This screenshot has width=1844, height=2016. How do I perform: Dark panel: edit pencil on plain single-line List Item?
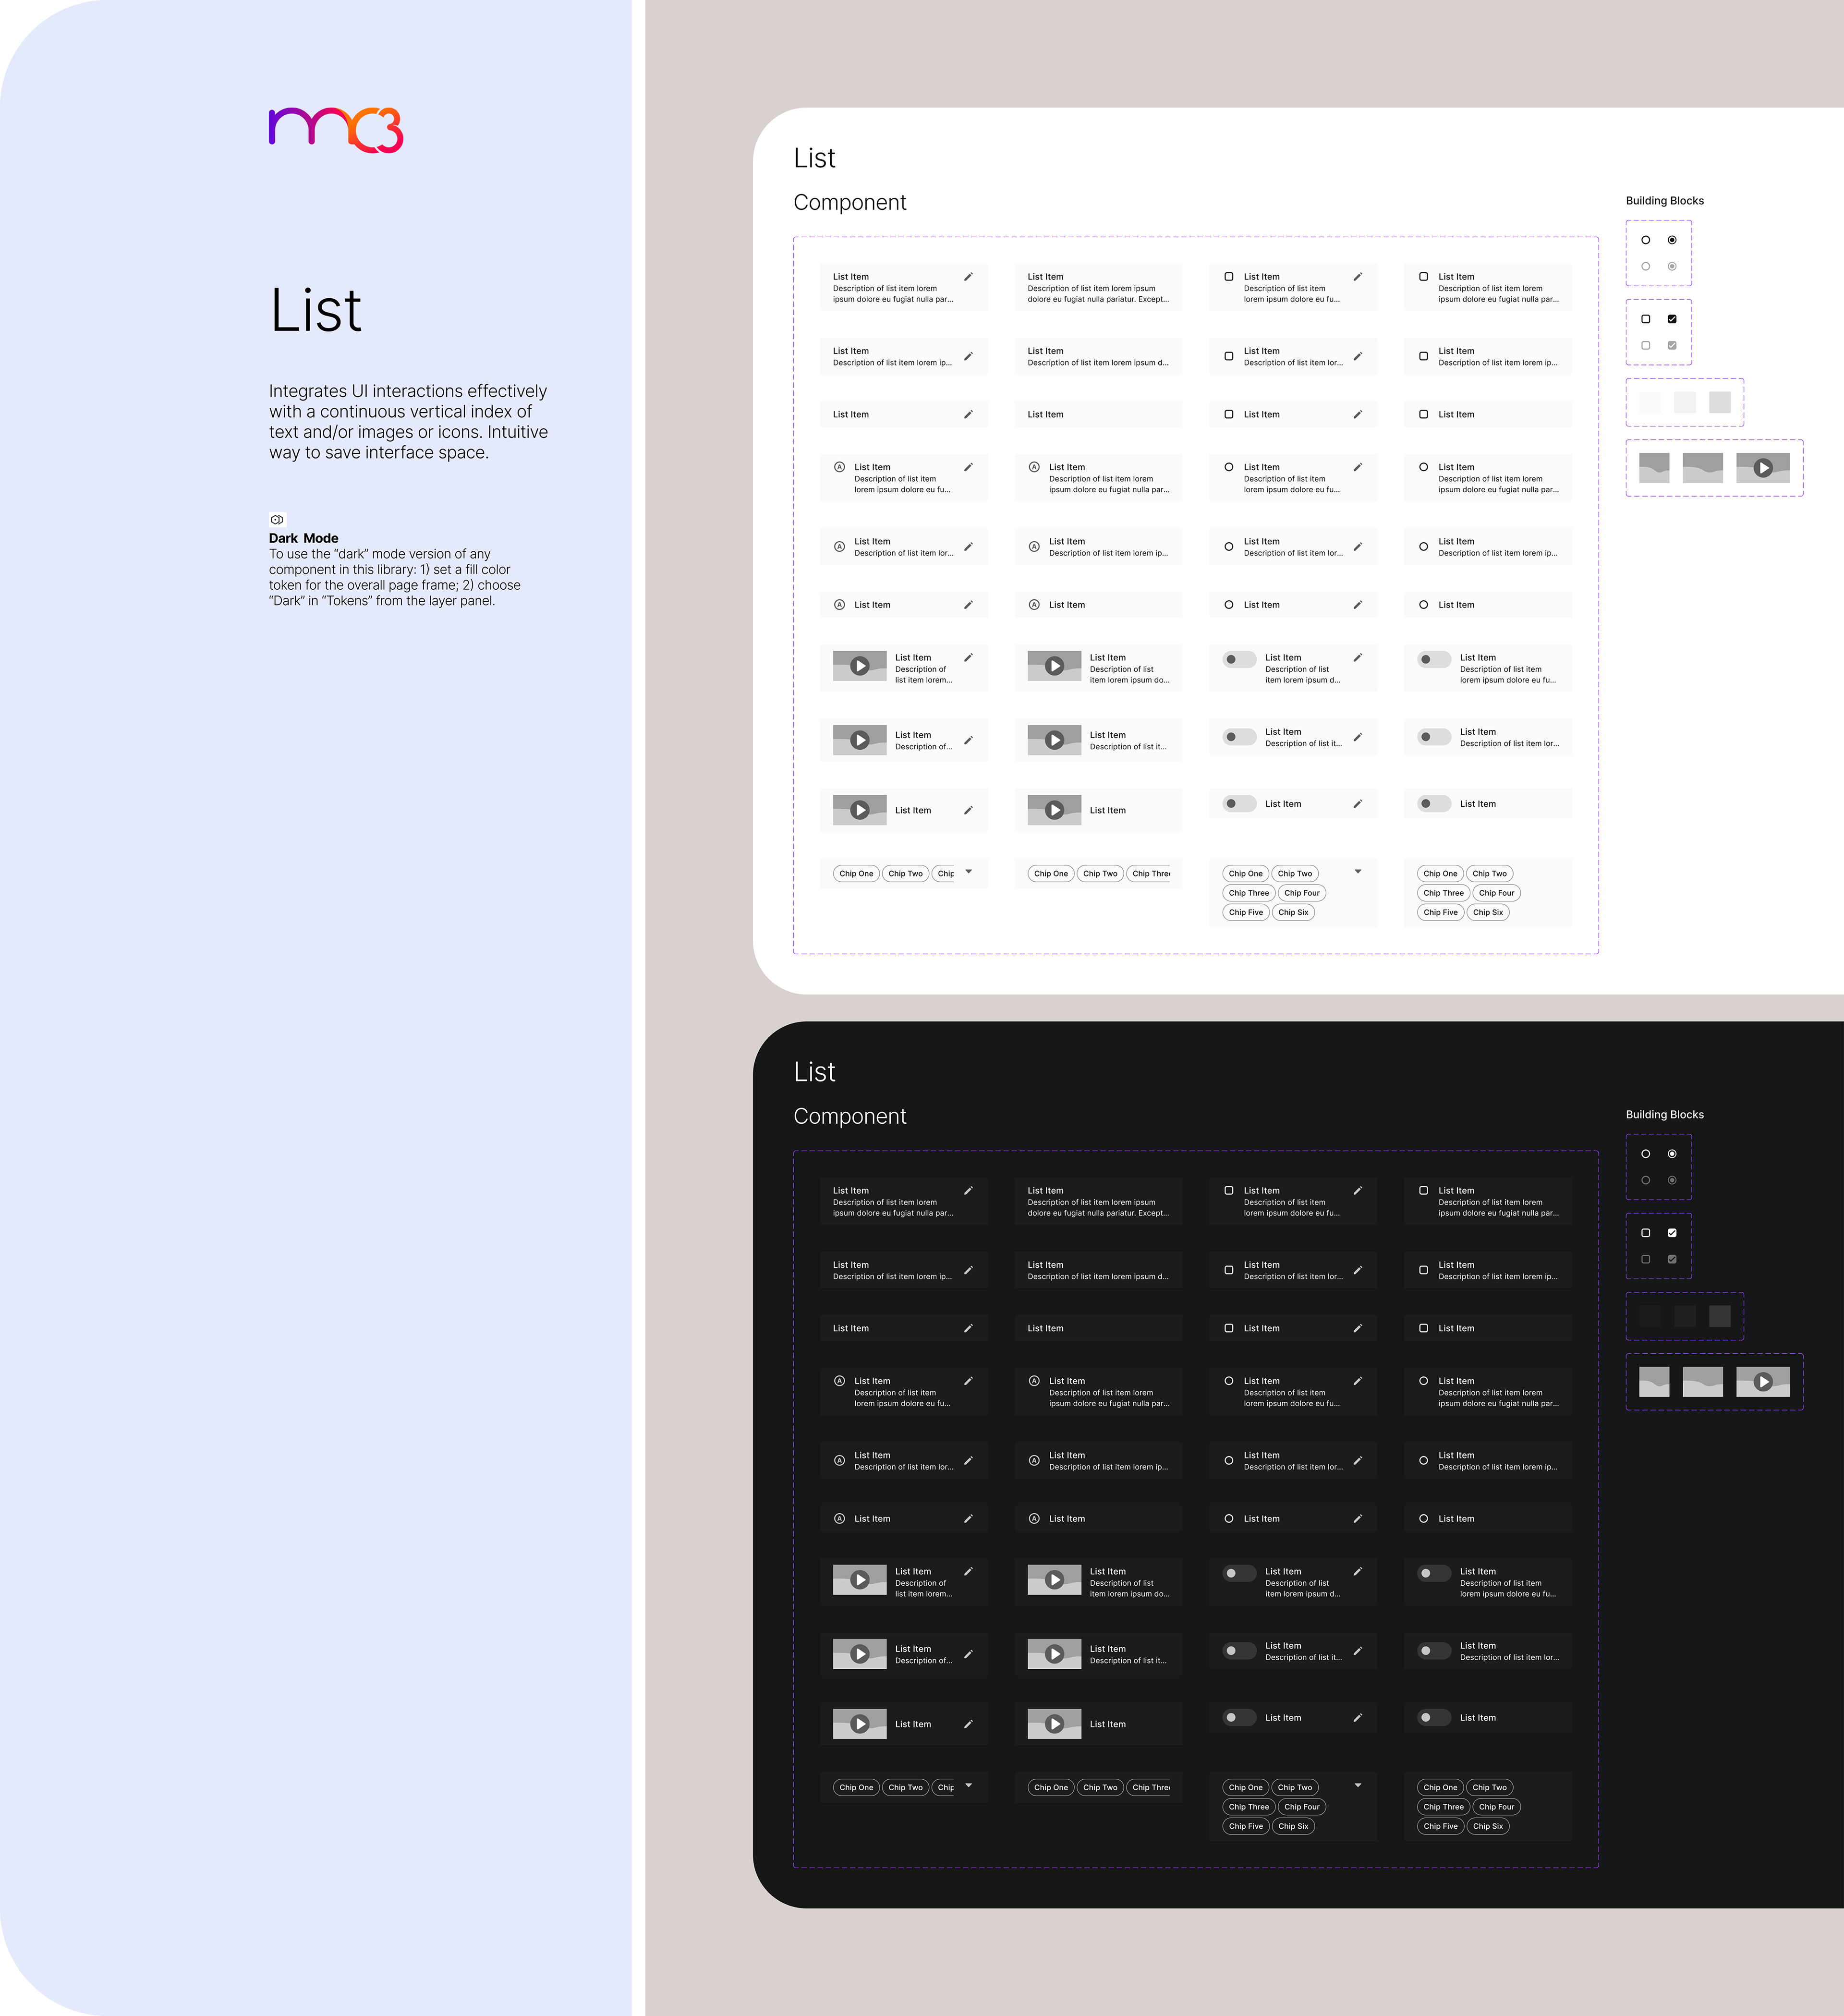pyautogui.click(x=968, y=1328)
